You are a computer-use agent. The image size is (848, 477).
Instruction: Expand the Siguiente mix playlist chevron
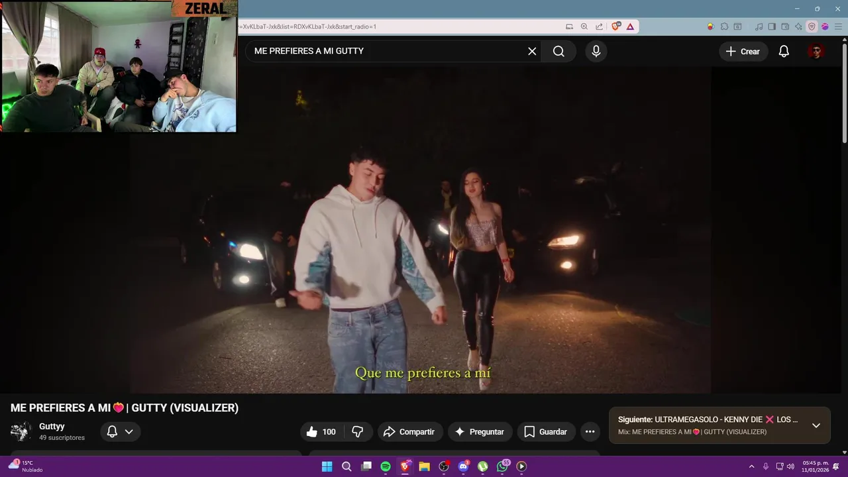816,425
